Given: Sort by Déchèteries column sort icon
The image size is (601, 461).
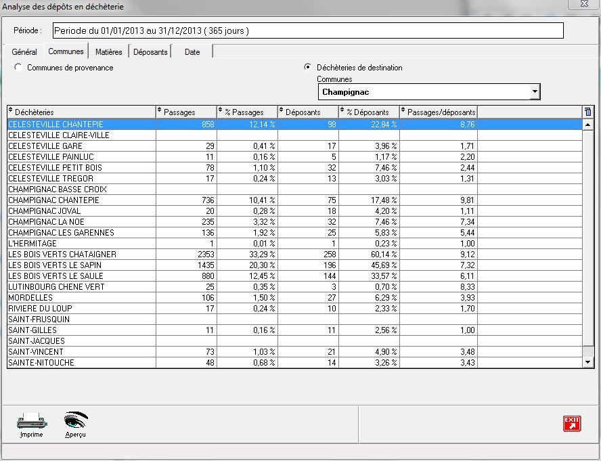Looking at the screenshot, I should (x=11, y=112).
